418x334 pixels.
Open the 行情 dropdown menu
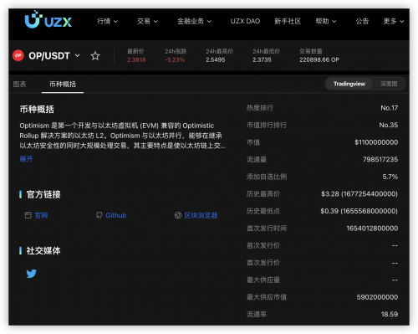107,21
